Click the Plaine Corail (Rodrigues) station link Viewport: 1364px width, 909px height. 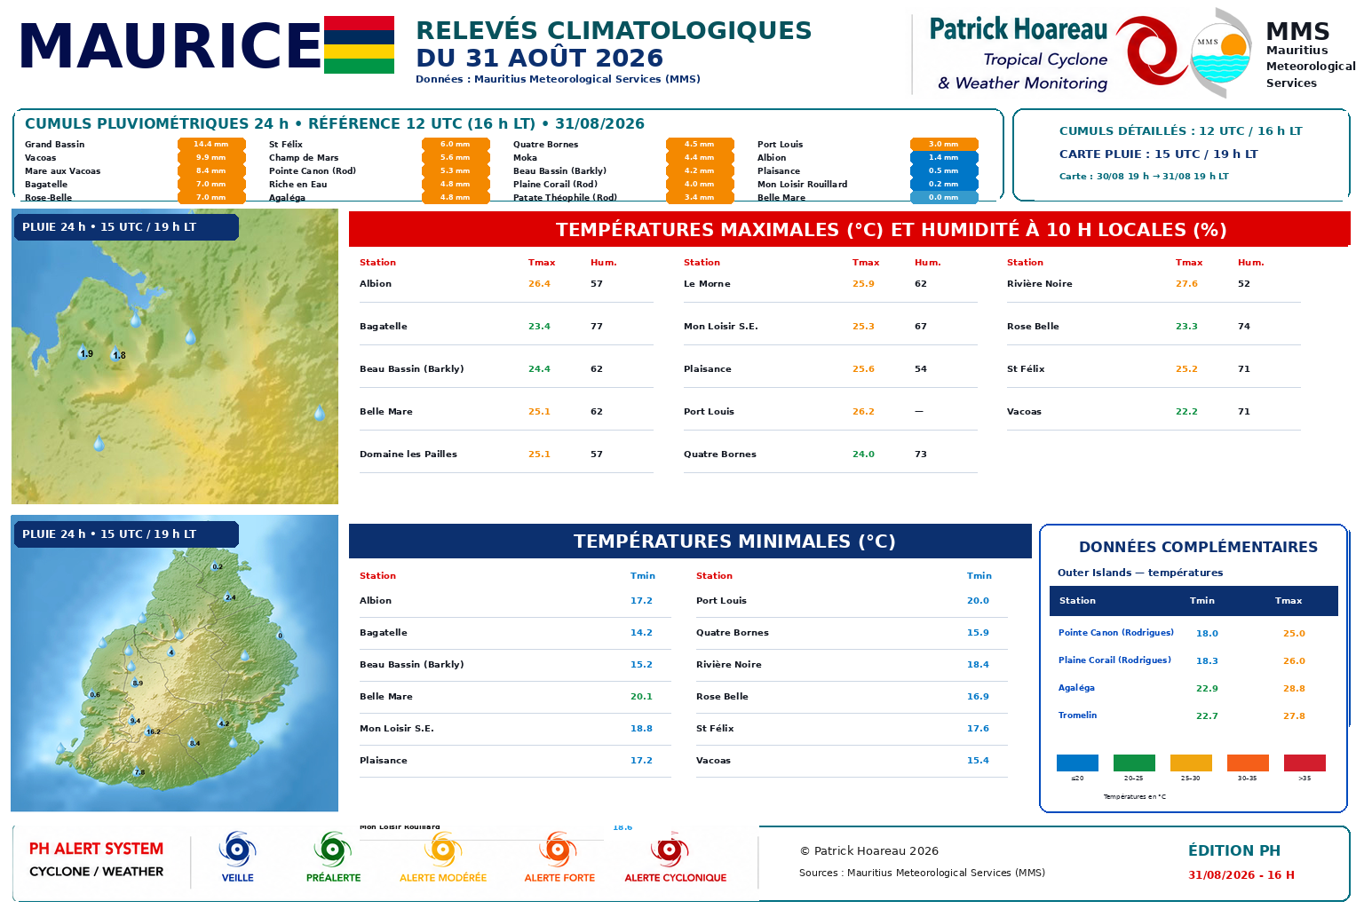(1114, 660)
